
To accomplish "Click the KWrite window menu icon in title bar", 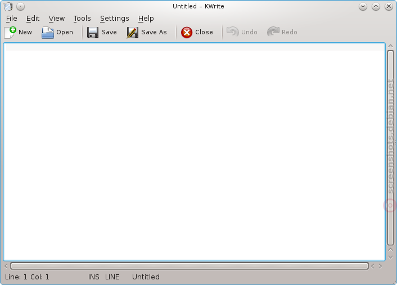I will coord(8,6).
